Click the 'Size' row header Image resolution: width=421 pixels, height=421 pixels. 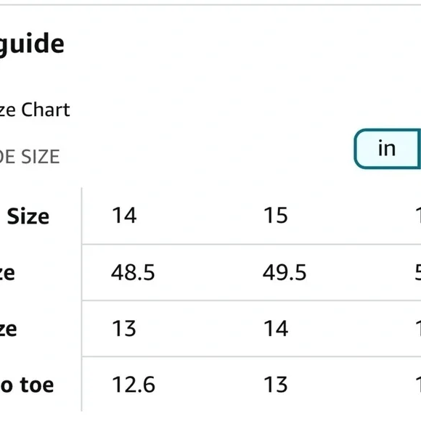pyautogui.click(x=28, y=216)
